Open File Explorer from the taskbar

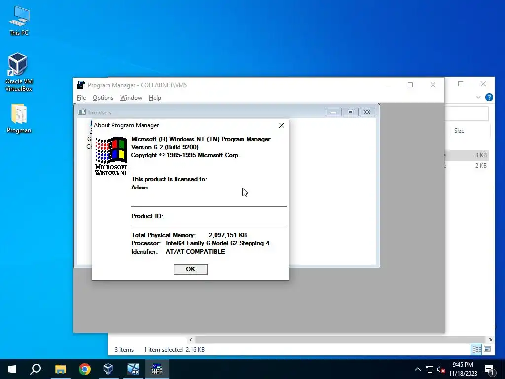pyautogui.click(x=60, y=369)
